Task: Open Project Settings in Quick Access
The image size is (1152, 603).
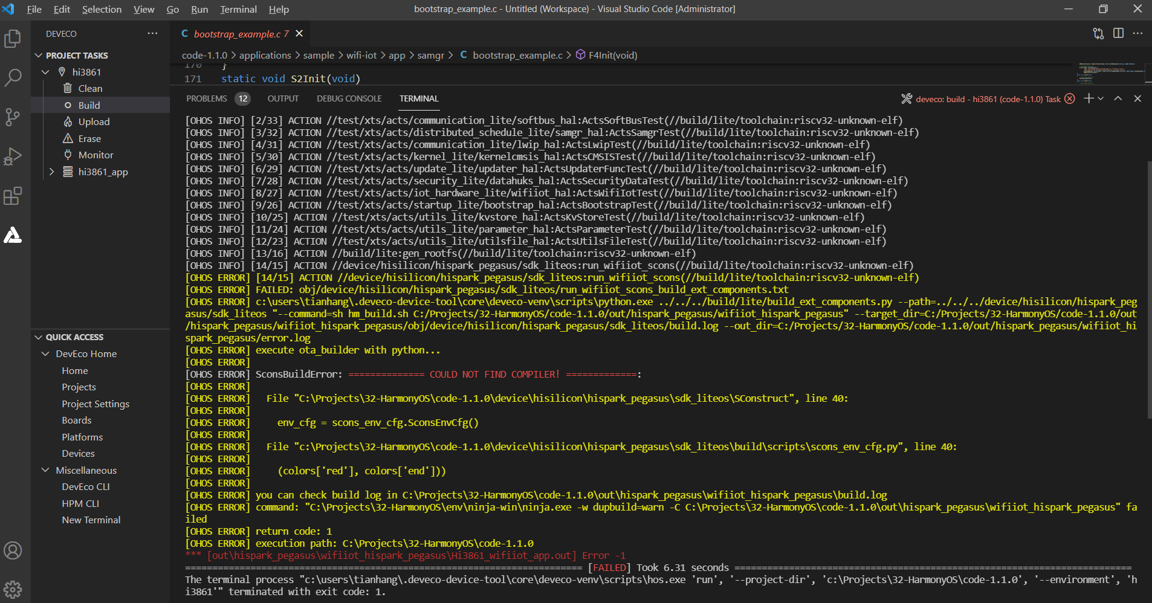Action: 95,404
